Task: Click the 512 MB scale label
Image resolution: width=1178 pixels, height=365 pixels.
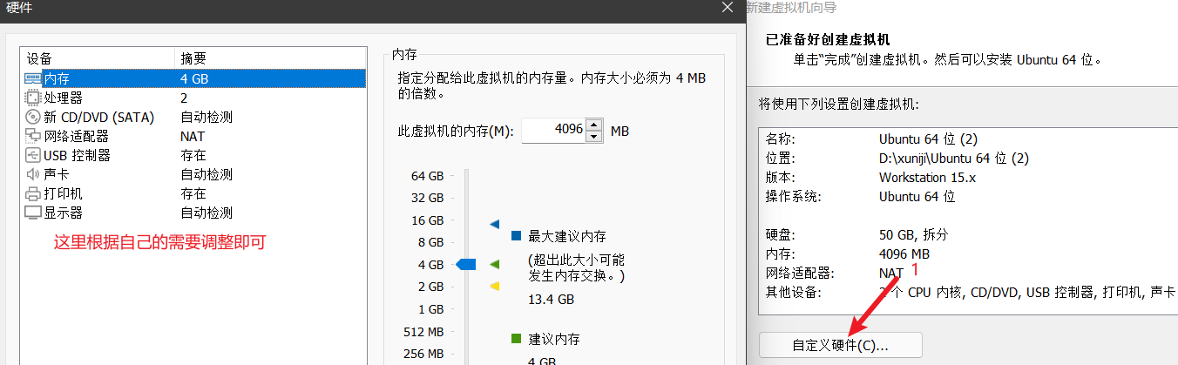Action: (425, 332)
